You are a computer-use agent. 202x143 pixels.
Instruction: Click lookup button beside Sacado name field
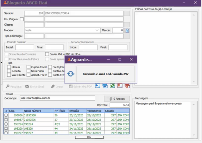click(x=127, y=13)
